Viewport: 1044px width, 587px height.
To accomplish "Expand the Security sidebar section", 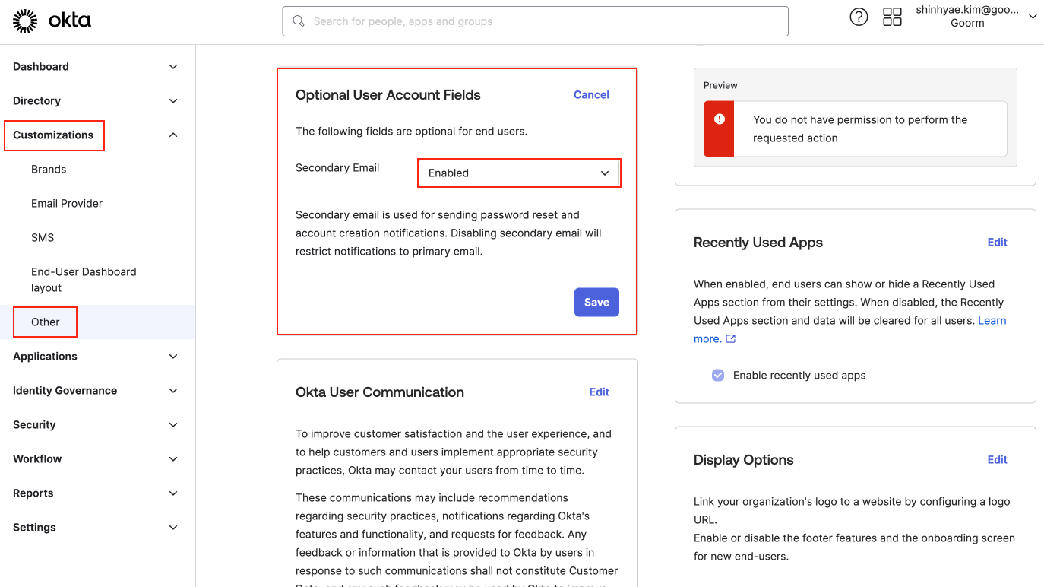I will (x=173, y=425).
